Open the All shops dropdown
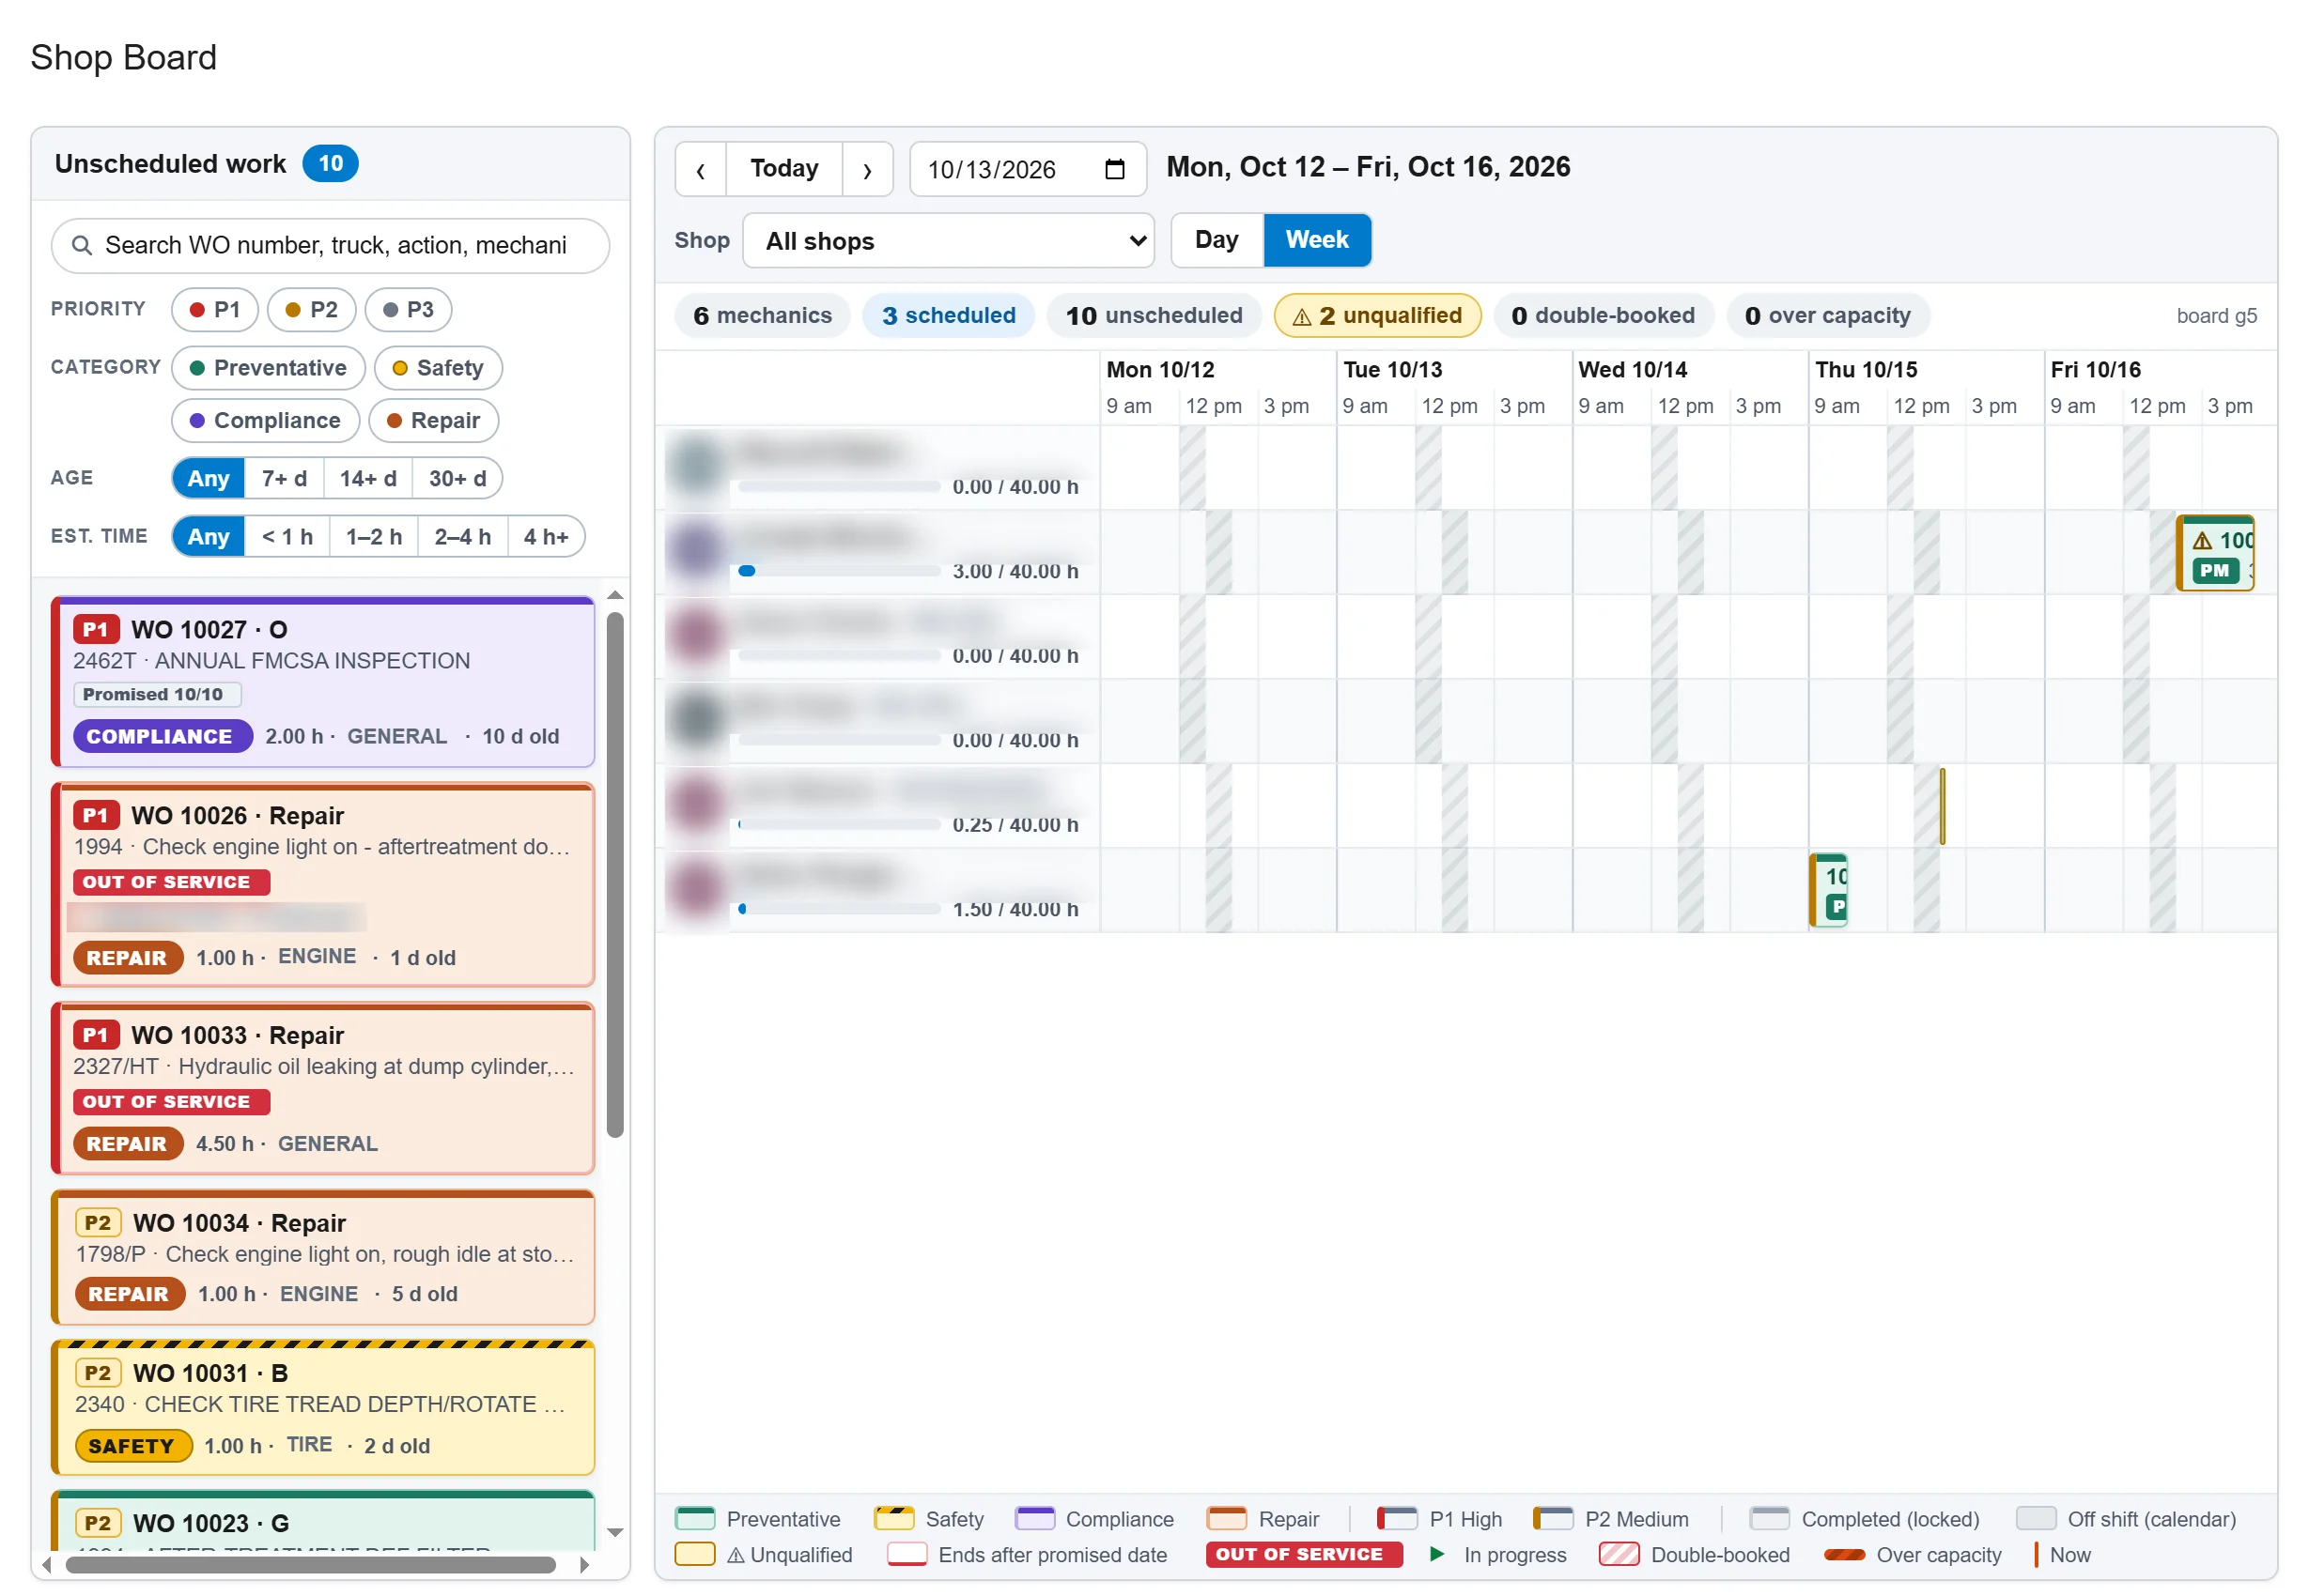 click(949, 241)
